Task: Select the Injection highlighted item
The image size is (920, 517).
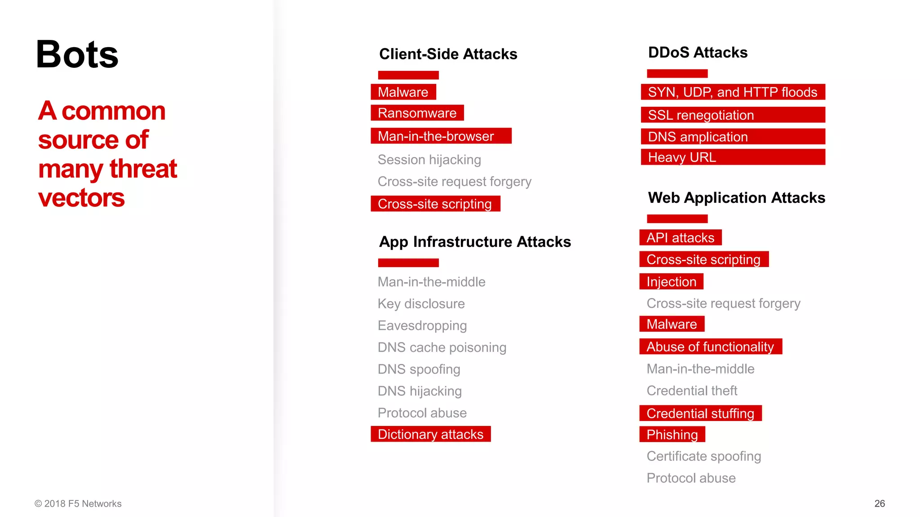Action: click(x=671, y=281)
